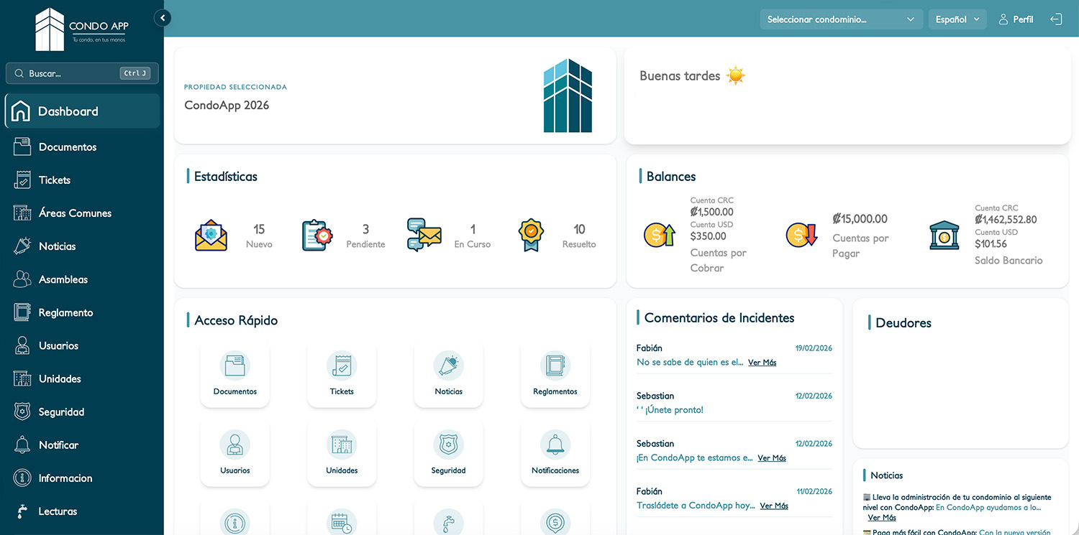This screenshot has height=535, width=1079.
Task: Click the building thumbnail in property card
Action: point(568,96)
